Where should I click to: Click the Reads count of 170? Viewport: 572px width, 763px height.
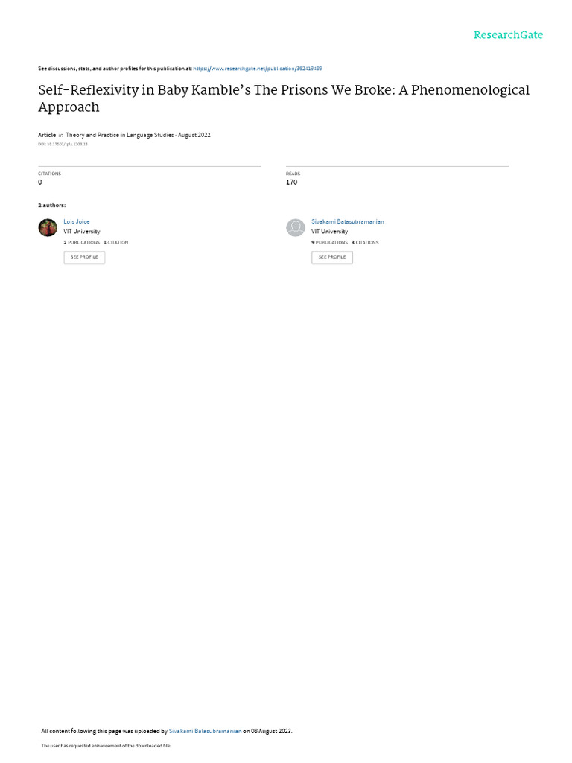[x=291, y=182]
